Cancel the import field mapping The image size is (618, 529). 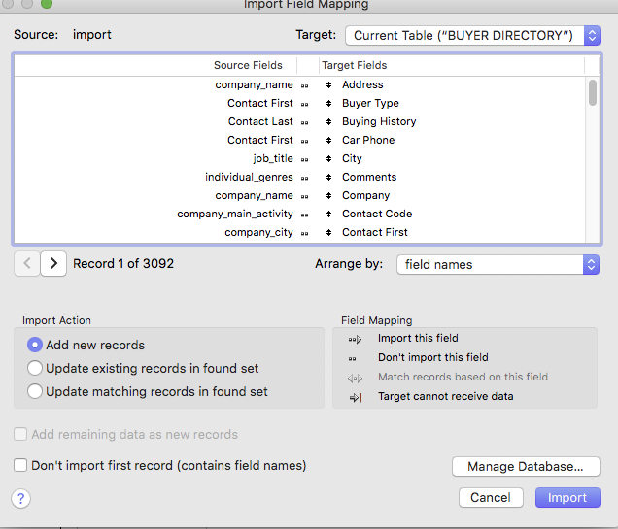pos(490,498)
